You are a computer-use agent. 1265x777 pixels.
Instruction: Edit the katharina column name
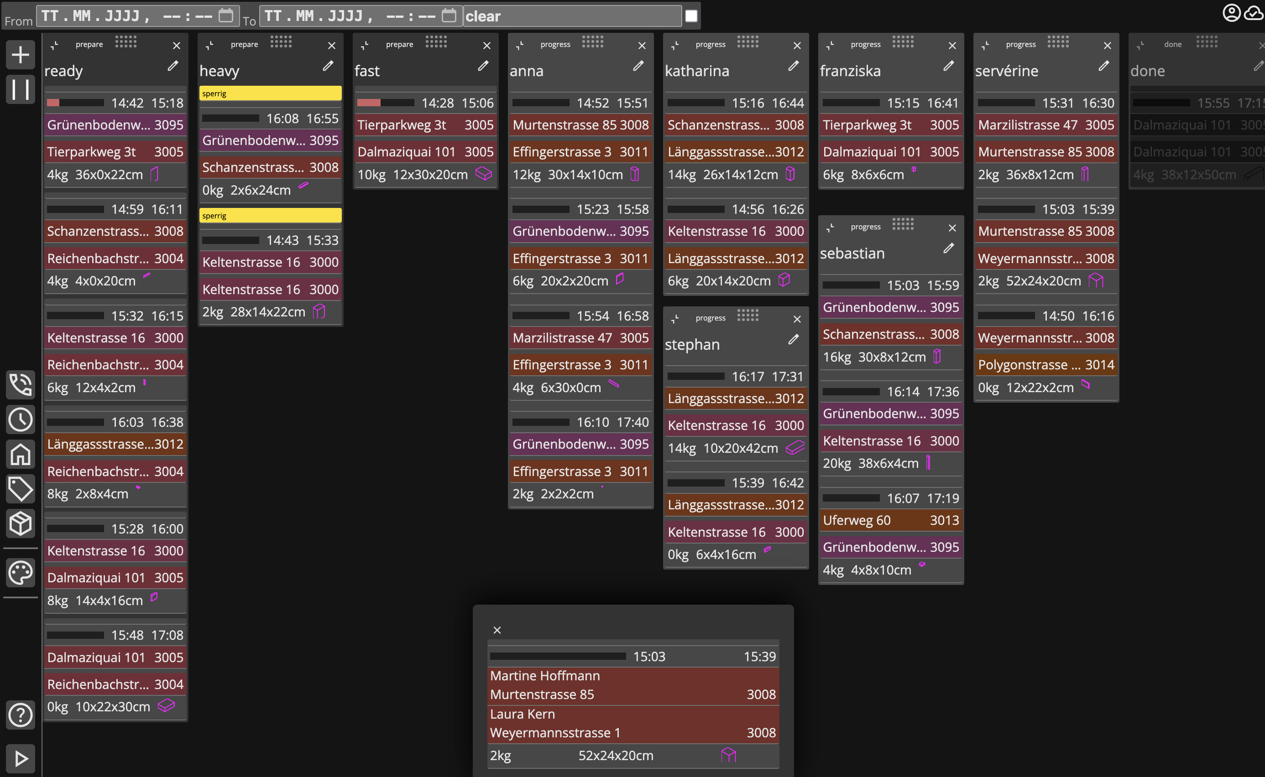[794, 66]
